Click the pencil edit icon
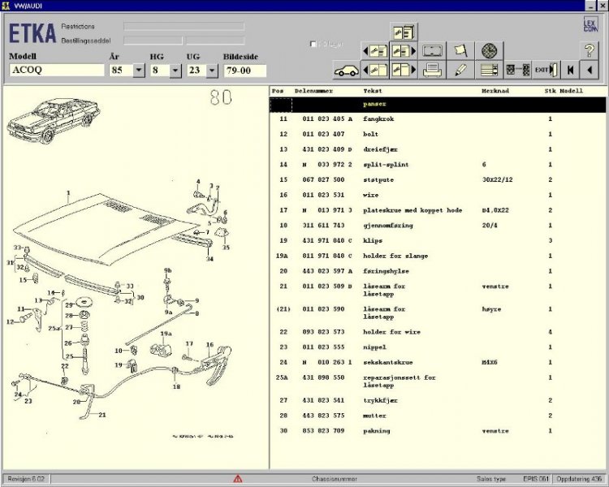 click(460, 71)
